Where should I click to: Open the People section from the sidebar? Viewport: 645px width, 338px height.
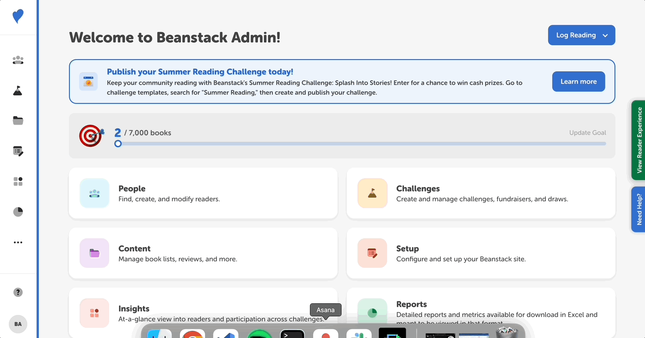[18, 60]
